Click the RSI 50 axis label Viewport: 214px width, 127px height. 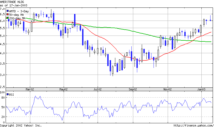tap(3, 107)
